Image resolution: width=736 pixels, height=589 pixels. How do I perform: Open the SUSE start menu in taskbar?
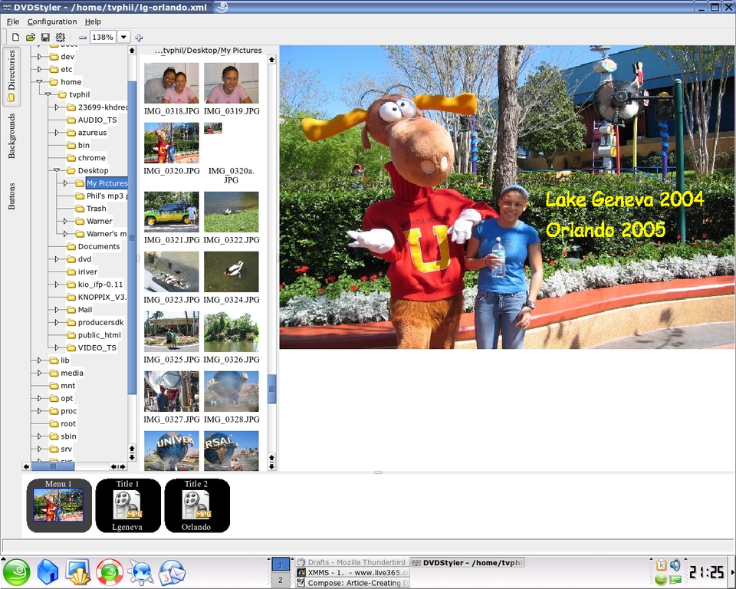16,572
